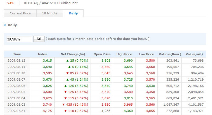Click the Index column header

pyautogui.click(x=42, y=54)
